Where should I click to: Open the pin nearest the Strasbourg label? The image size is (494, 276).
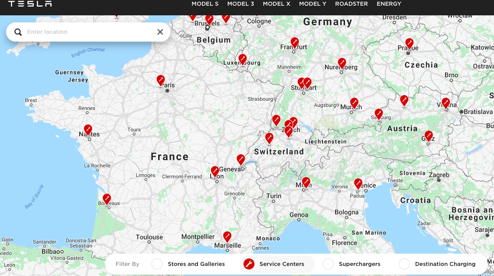pos(276,120)
